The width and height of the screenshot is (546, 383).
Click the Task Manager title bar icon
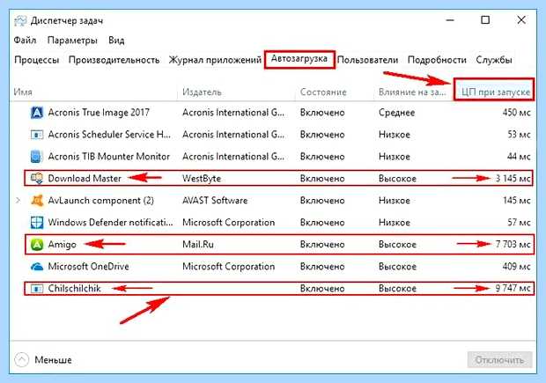[20, 21]
